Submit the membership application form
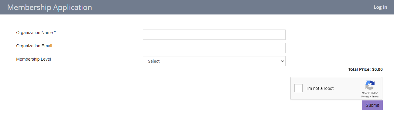The height and width of the screenshot is (114, 394). pyautogui.click(x=372, y=105)
